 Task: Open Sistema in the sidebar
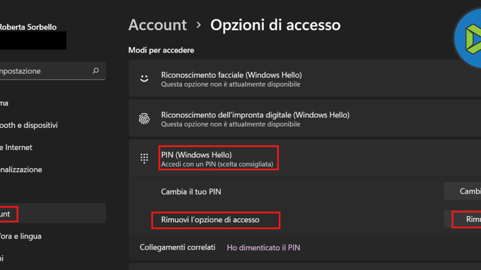point(5,103)
